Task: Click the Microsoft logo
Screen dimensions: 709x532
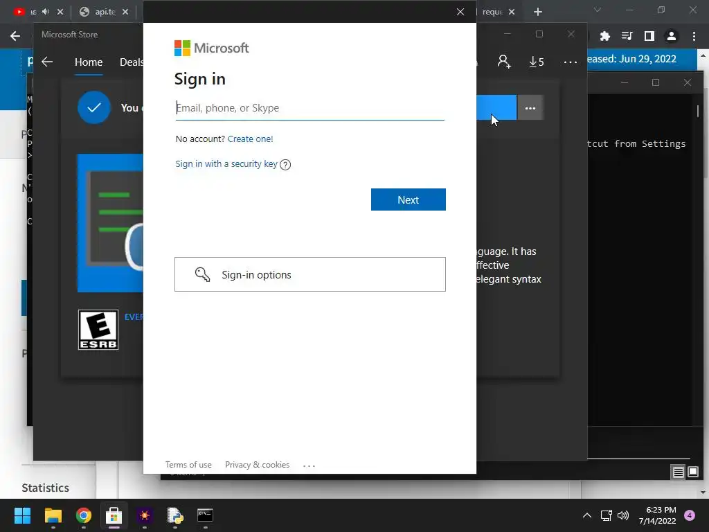Action: tap(211, 48)
